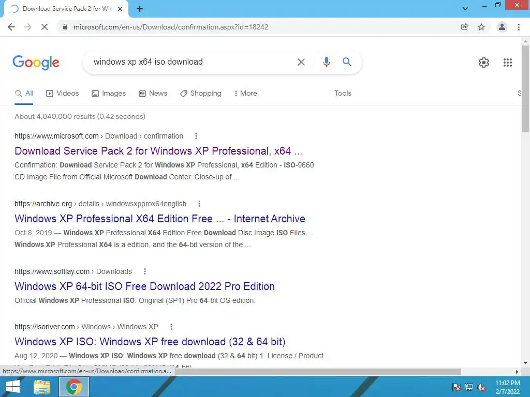Click the blue search magnifier button

pyautogui.click(x=347, y=62)
